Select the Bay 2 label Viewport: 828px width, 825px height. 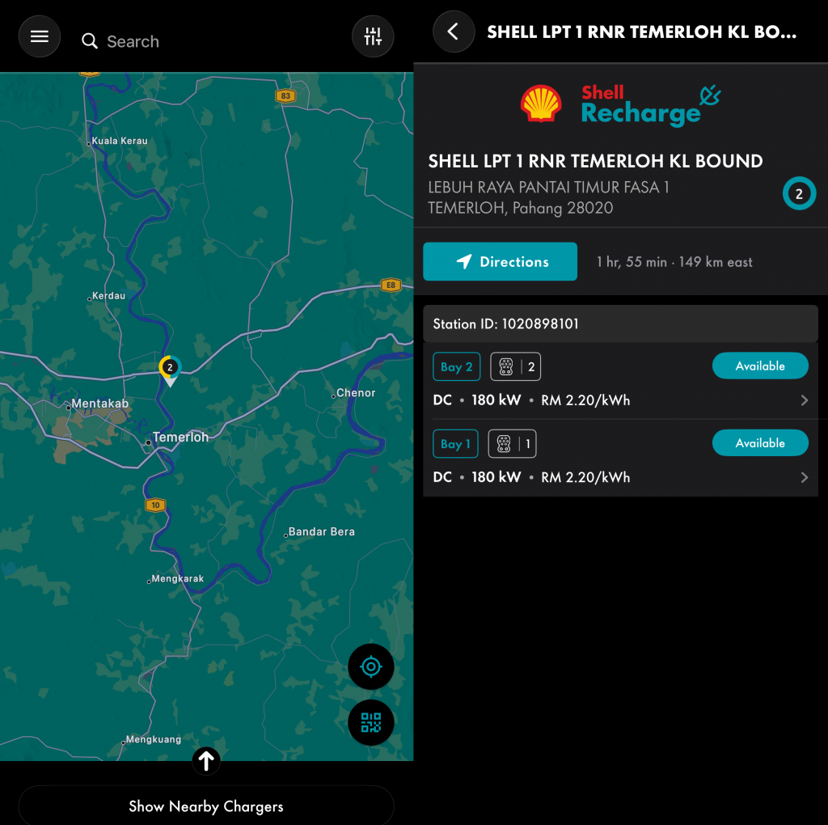[457, 366]
